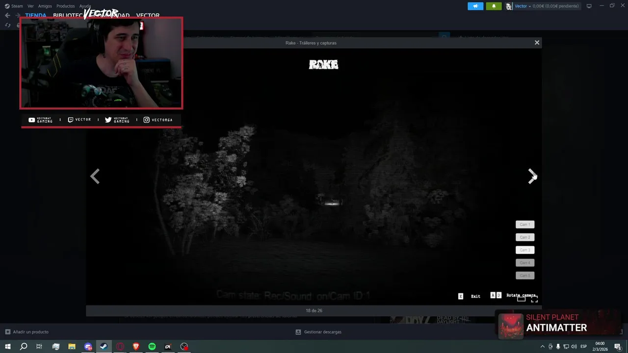Open the Amigos menu
The image size is (628, 353).
45,6
